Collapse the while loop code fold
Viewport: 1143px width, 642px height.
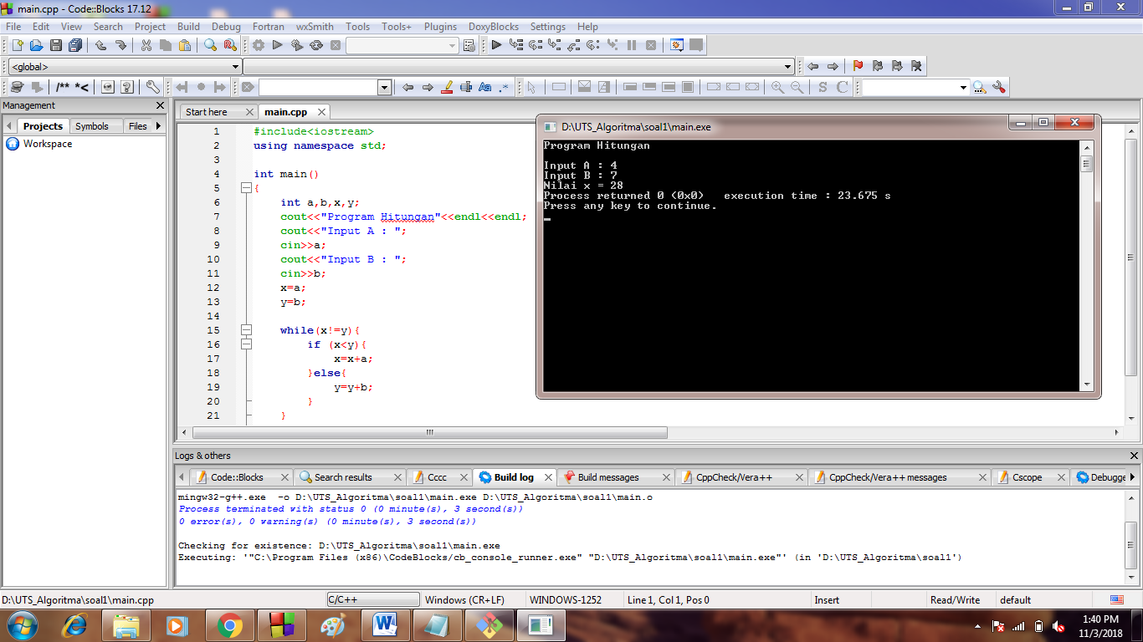point(246,331)
